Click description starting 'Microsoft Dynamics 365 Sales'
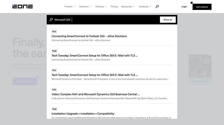Screen dimensions: 224x125 [110, 79]
